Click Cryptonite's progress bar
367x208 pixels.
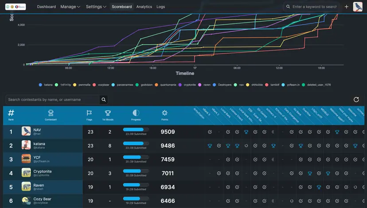point(136,171)
